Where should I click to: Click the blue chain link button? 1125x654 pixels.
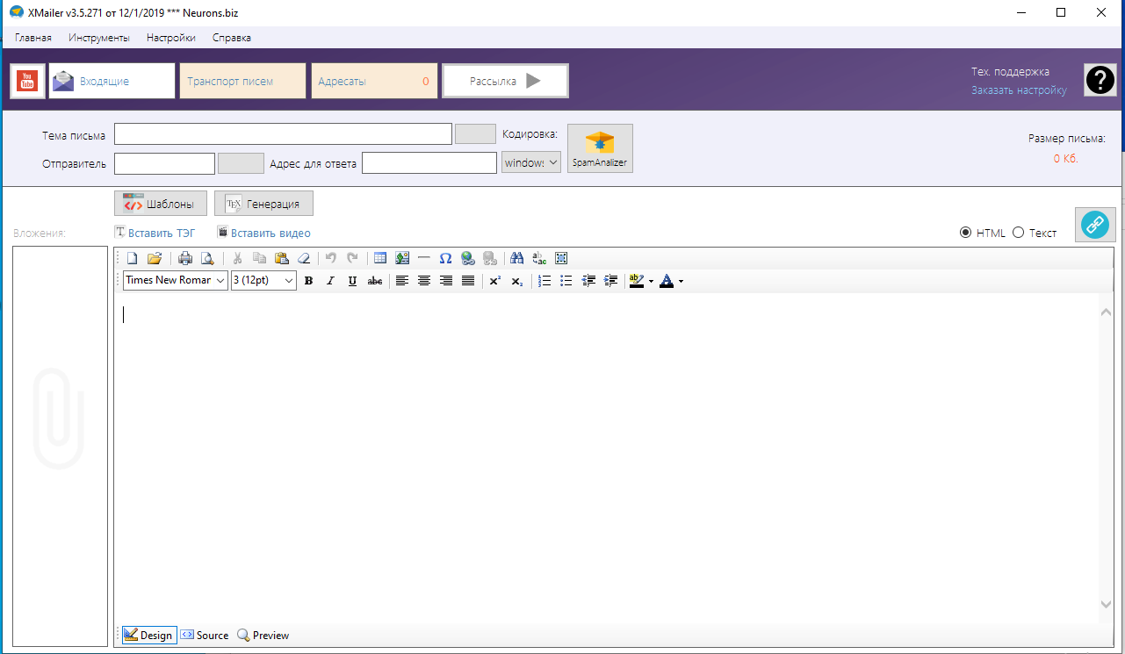coord(1094,224)
